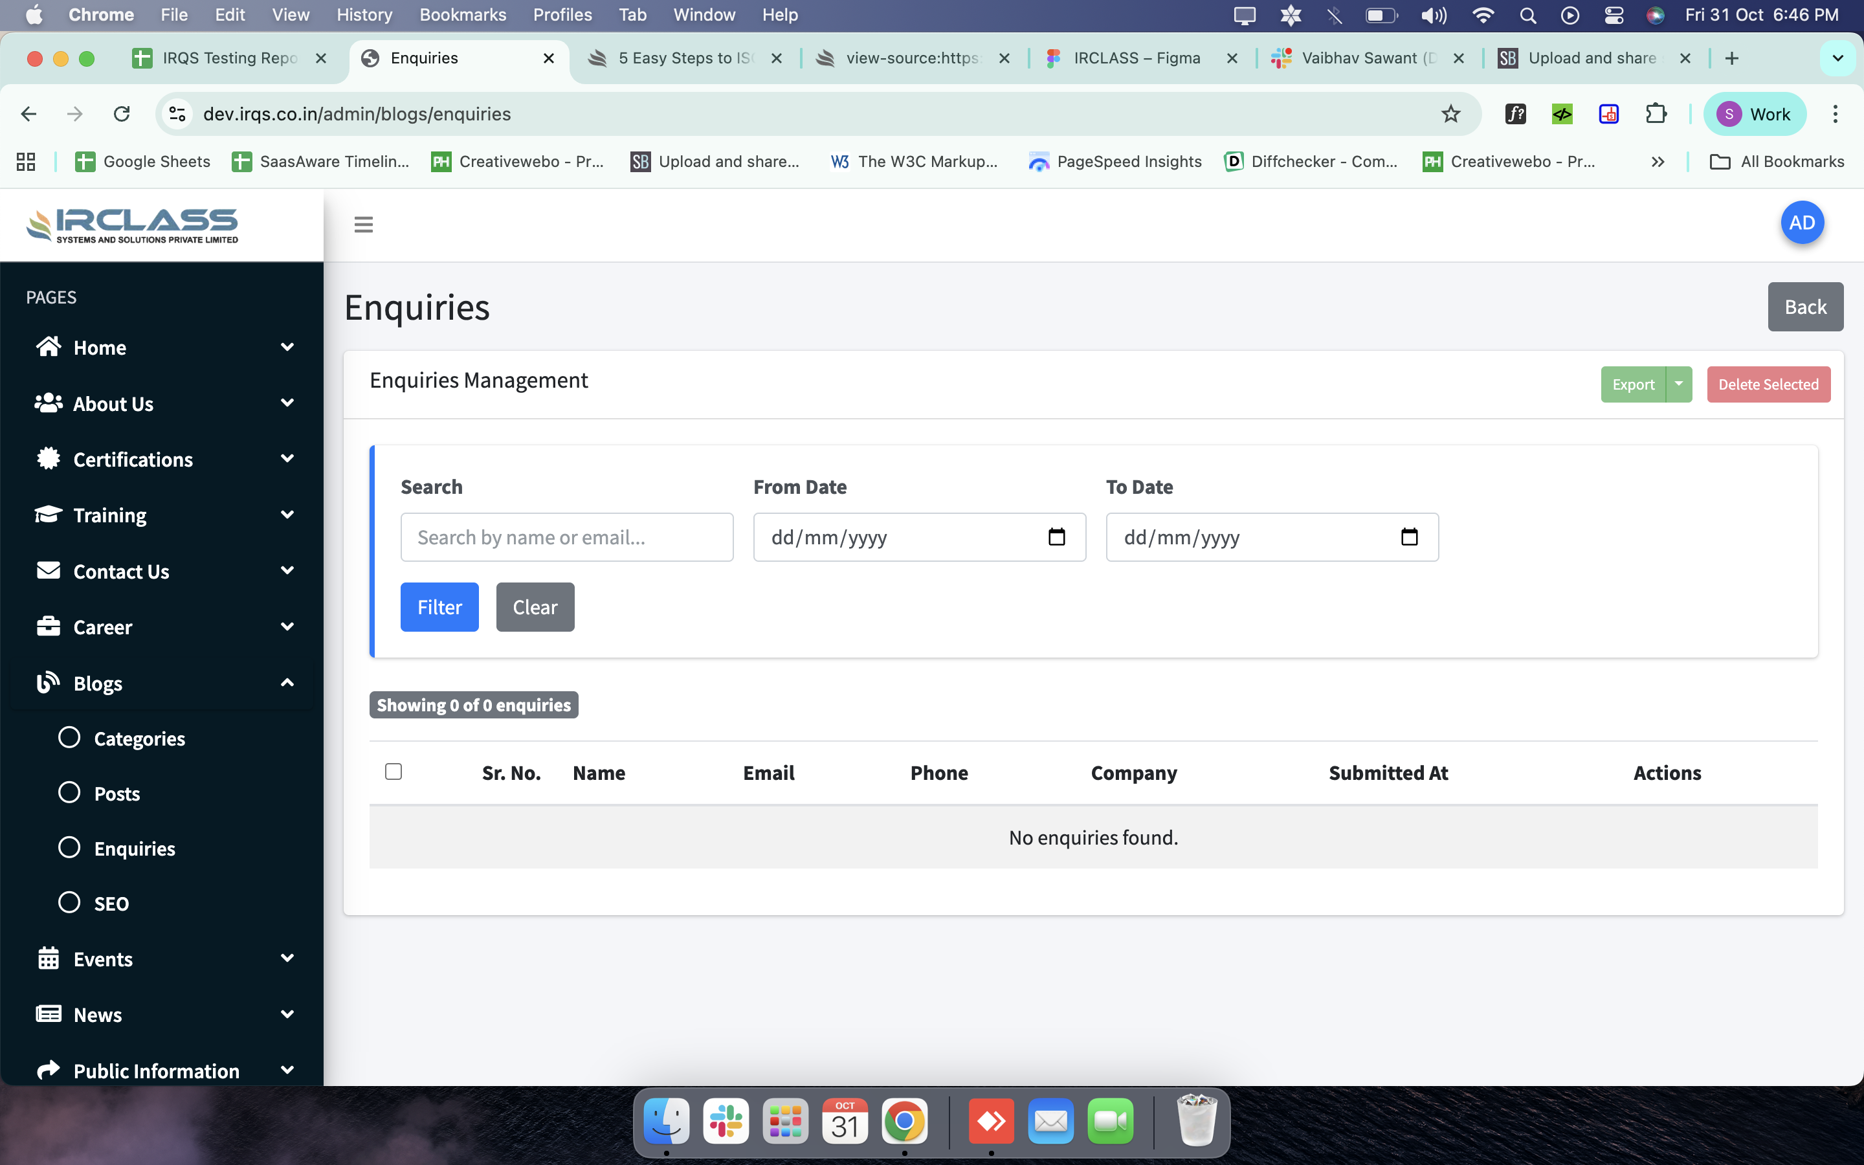Open the From Date calendar picker icon

(x=1056, y=537)
